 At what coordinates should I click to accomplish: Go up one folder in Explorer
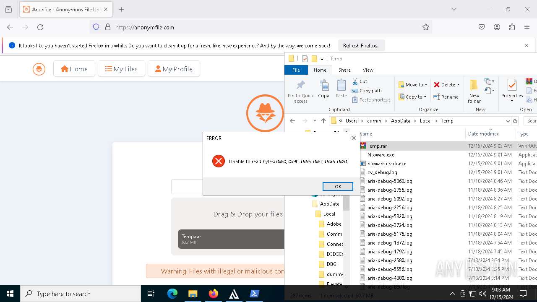click(x=323, y=121)
